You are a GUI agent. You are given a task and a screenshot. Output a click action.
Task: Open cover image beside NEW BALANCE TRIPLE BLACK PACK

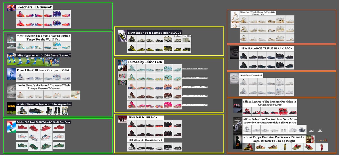[235, 52]
